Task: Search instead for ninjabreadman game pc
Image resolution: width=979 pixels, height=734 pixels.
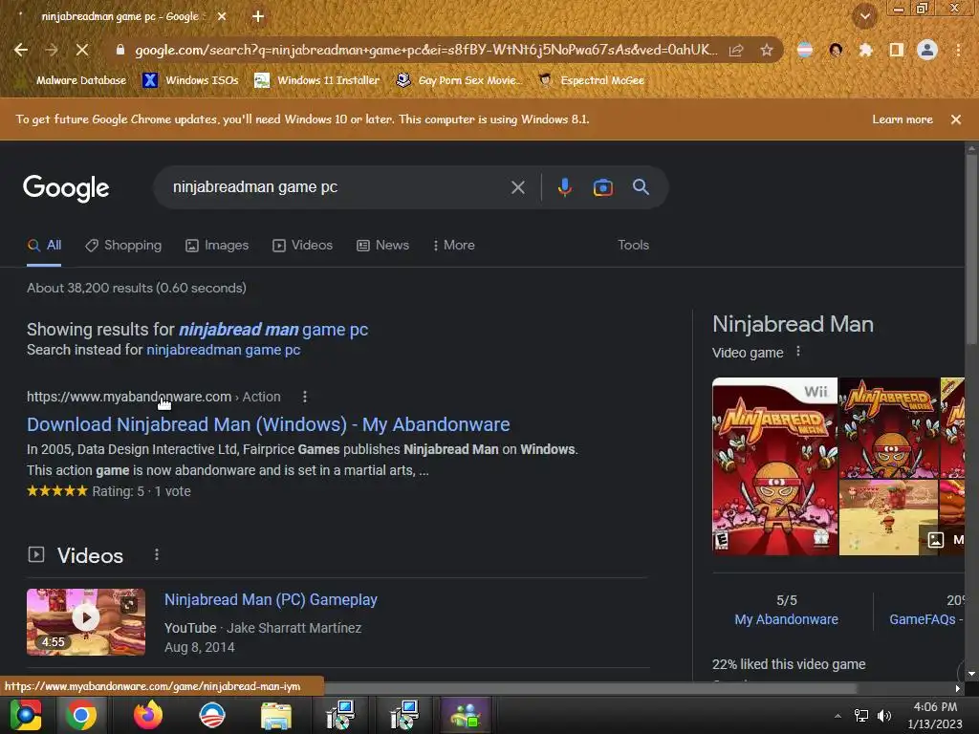Action: click(224, 350)
